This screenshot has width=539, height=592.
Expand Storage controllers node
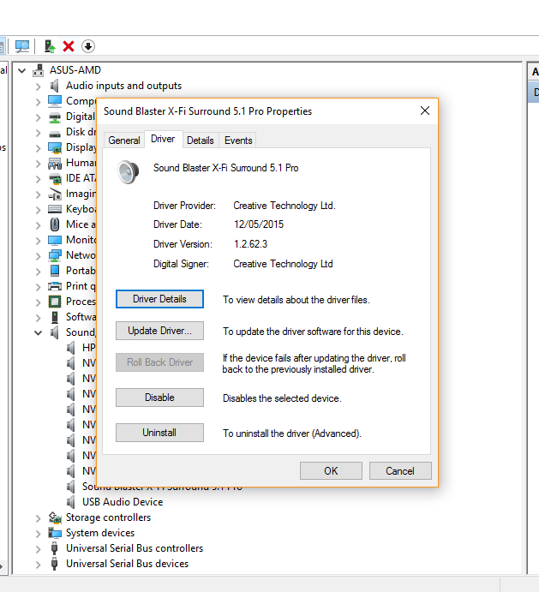39,518
